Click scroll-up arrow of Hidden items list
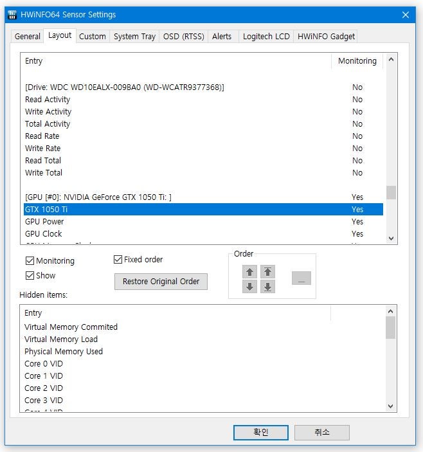Viewport: 423px width, 452px height. 390,311
